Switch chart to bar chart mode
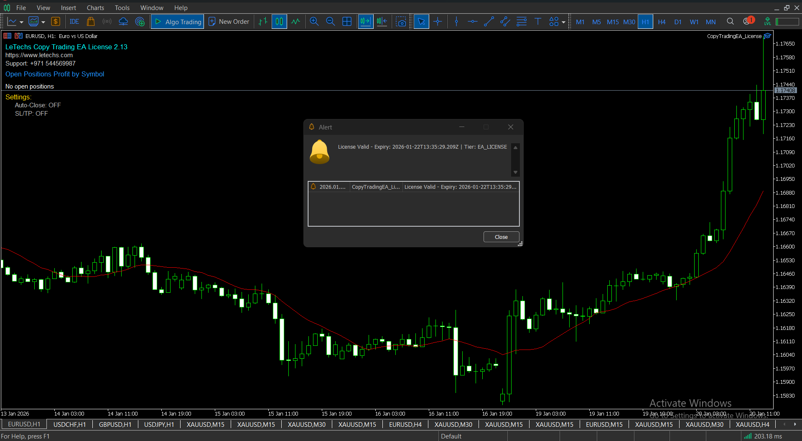The image size is (802, 441). pos(263,22)
